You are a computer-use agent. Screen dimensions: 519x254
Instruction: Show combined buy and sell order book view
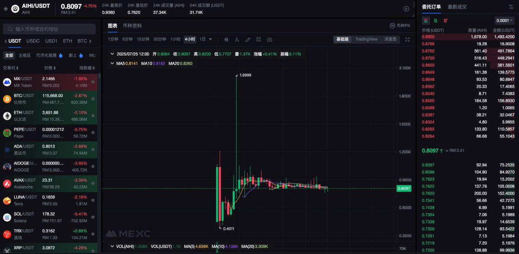(426, 20)
